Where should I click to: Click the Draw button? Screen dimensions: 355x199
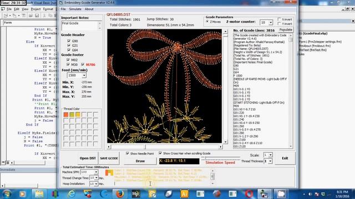pyautogui.click(x=140, y=161)
